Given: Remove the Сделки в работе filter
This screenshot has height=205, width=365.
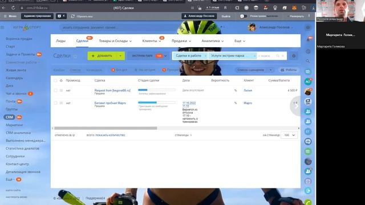Looking at the screenshot, I should point(205,56).
